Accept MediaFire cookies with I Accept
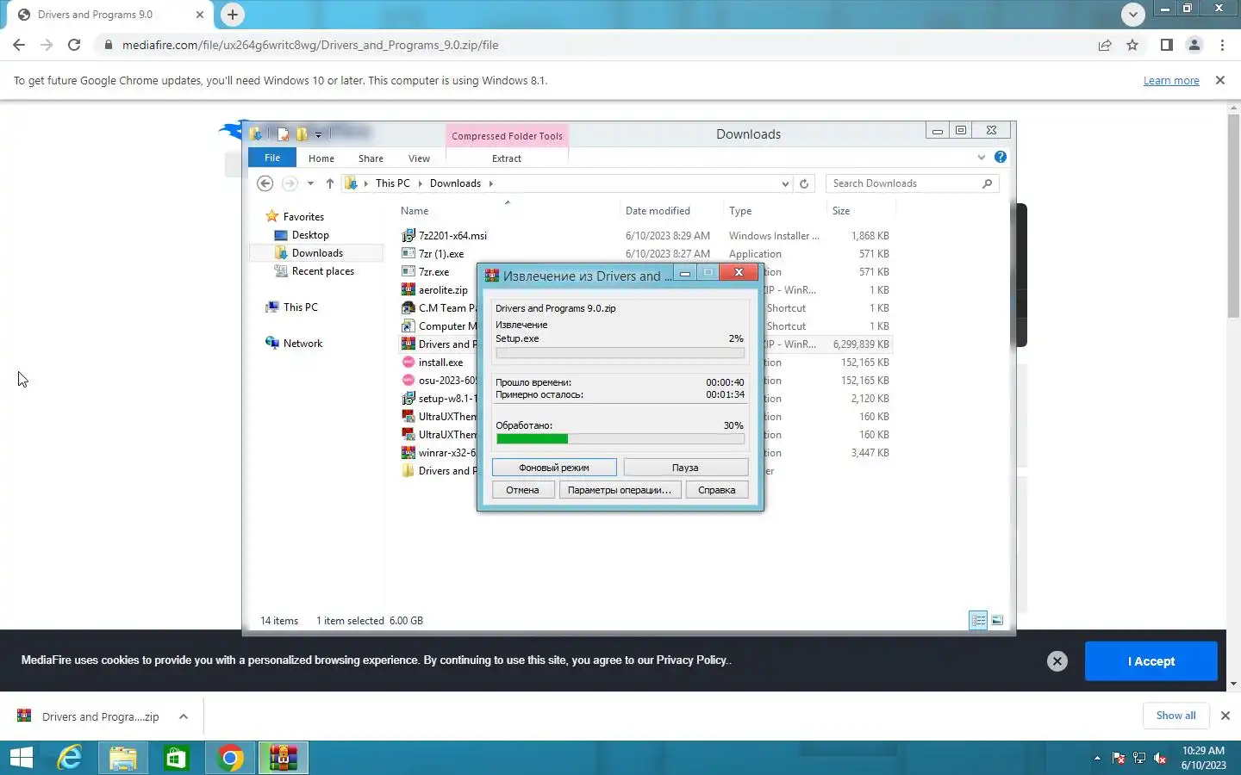Image resolution: width=1241 pixels, height=775 pixels. [x=1151, y=661]
